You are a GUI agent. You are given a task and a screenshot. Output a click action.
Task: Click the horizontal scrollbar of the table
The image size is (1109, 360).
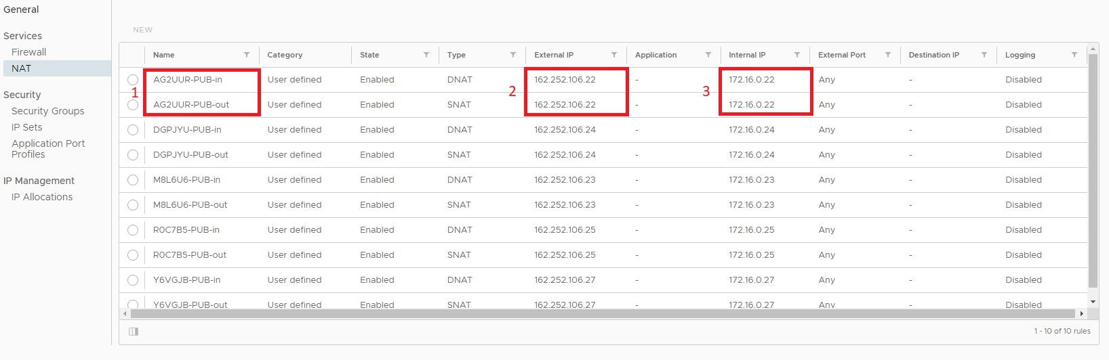tap(602, 314)
